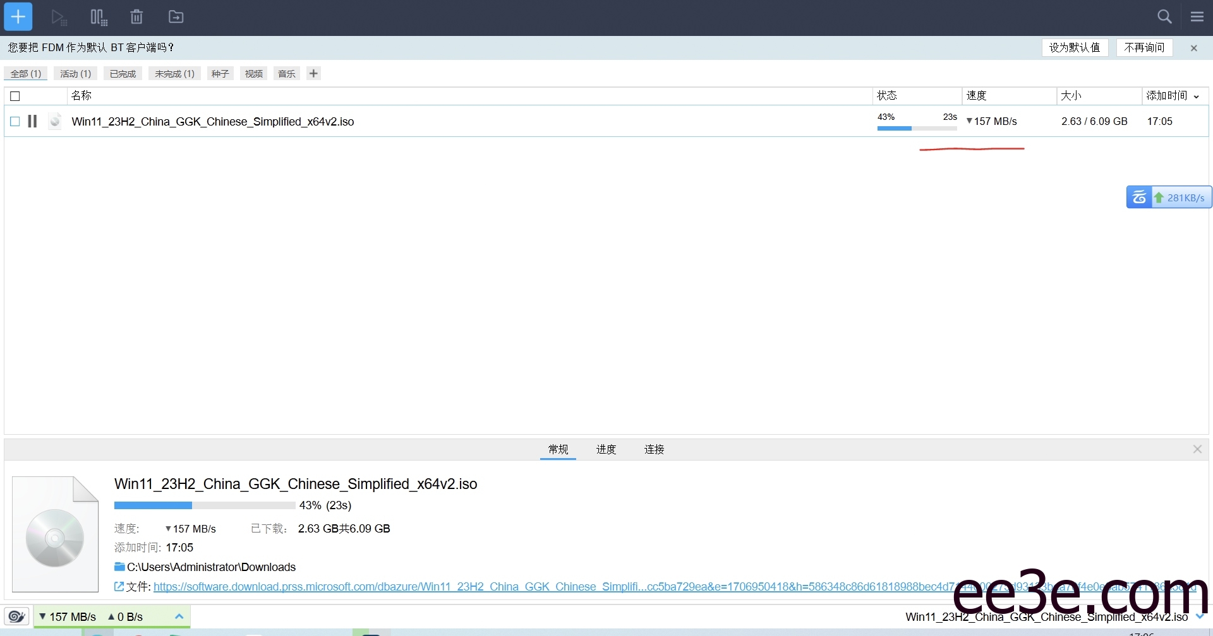Click the 281KB/s cloud upload widget
1213x636 pixels.
pos(1169,197)
